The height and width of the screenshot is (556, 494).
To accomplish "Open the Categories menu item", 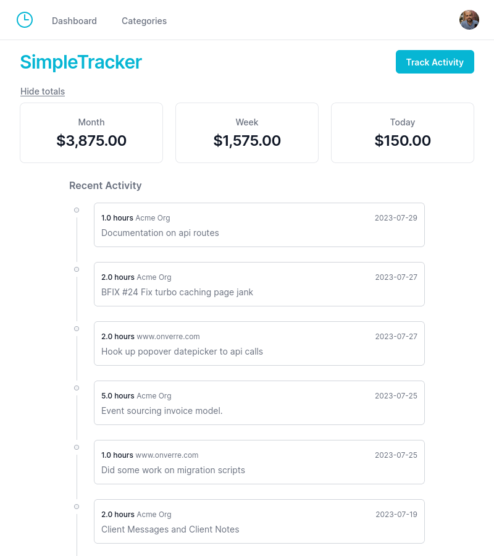I will [144, 21].
